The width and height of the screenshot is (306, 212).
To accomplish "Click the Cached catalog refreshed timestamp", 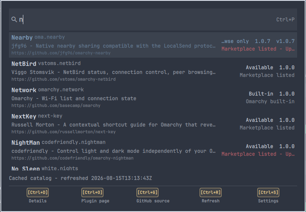I will [x=81, y=178].
